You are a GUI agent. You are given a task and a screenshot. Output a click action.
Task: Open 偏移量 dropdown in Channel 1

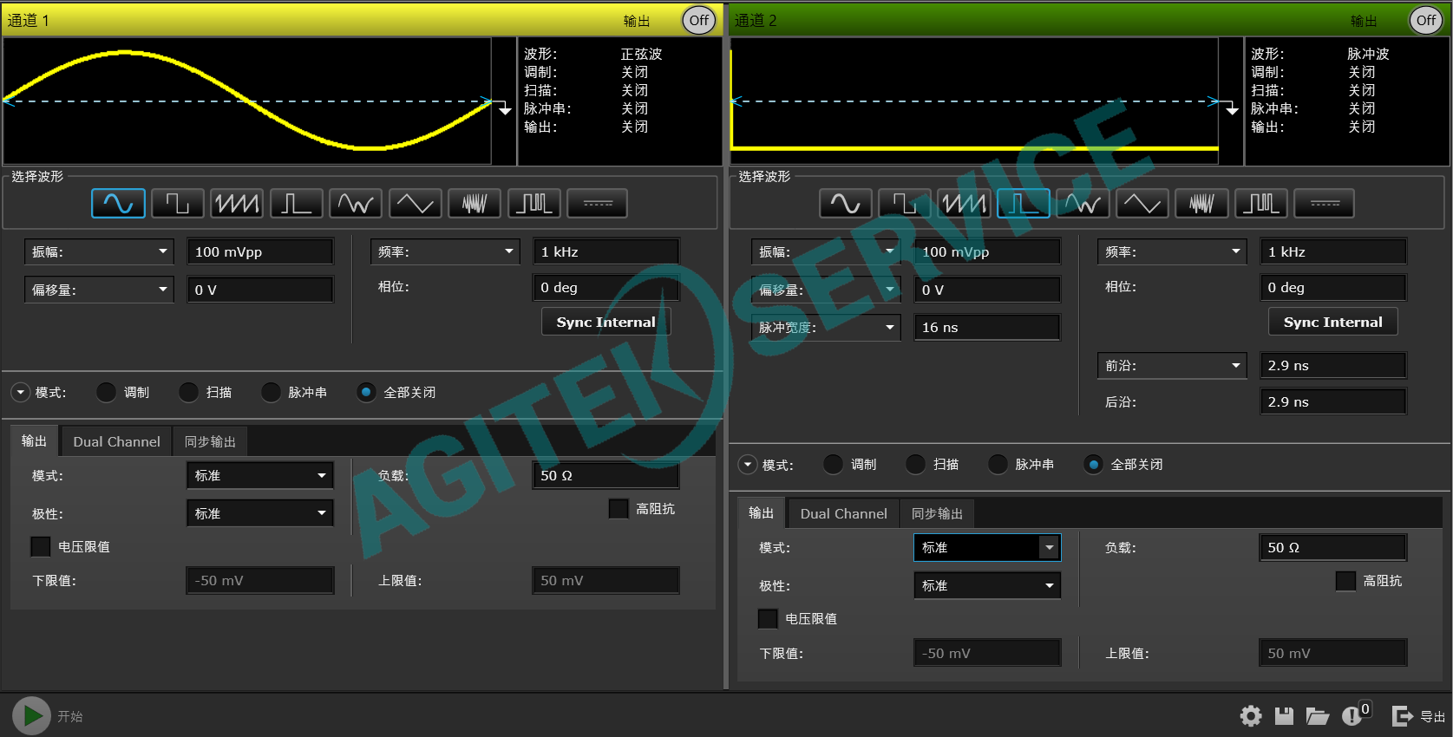pyautogui.click(x=99, y=290)
